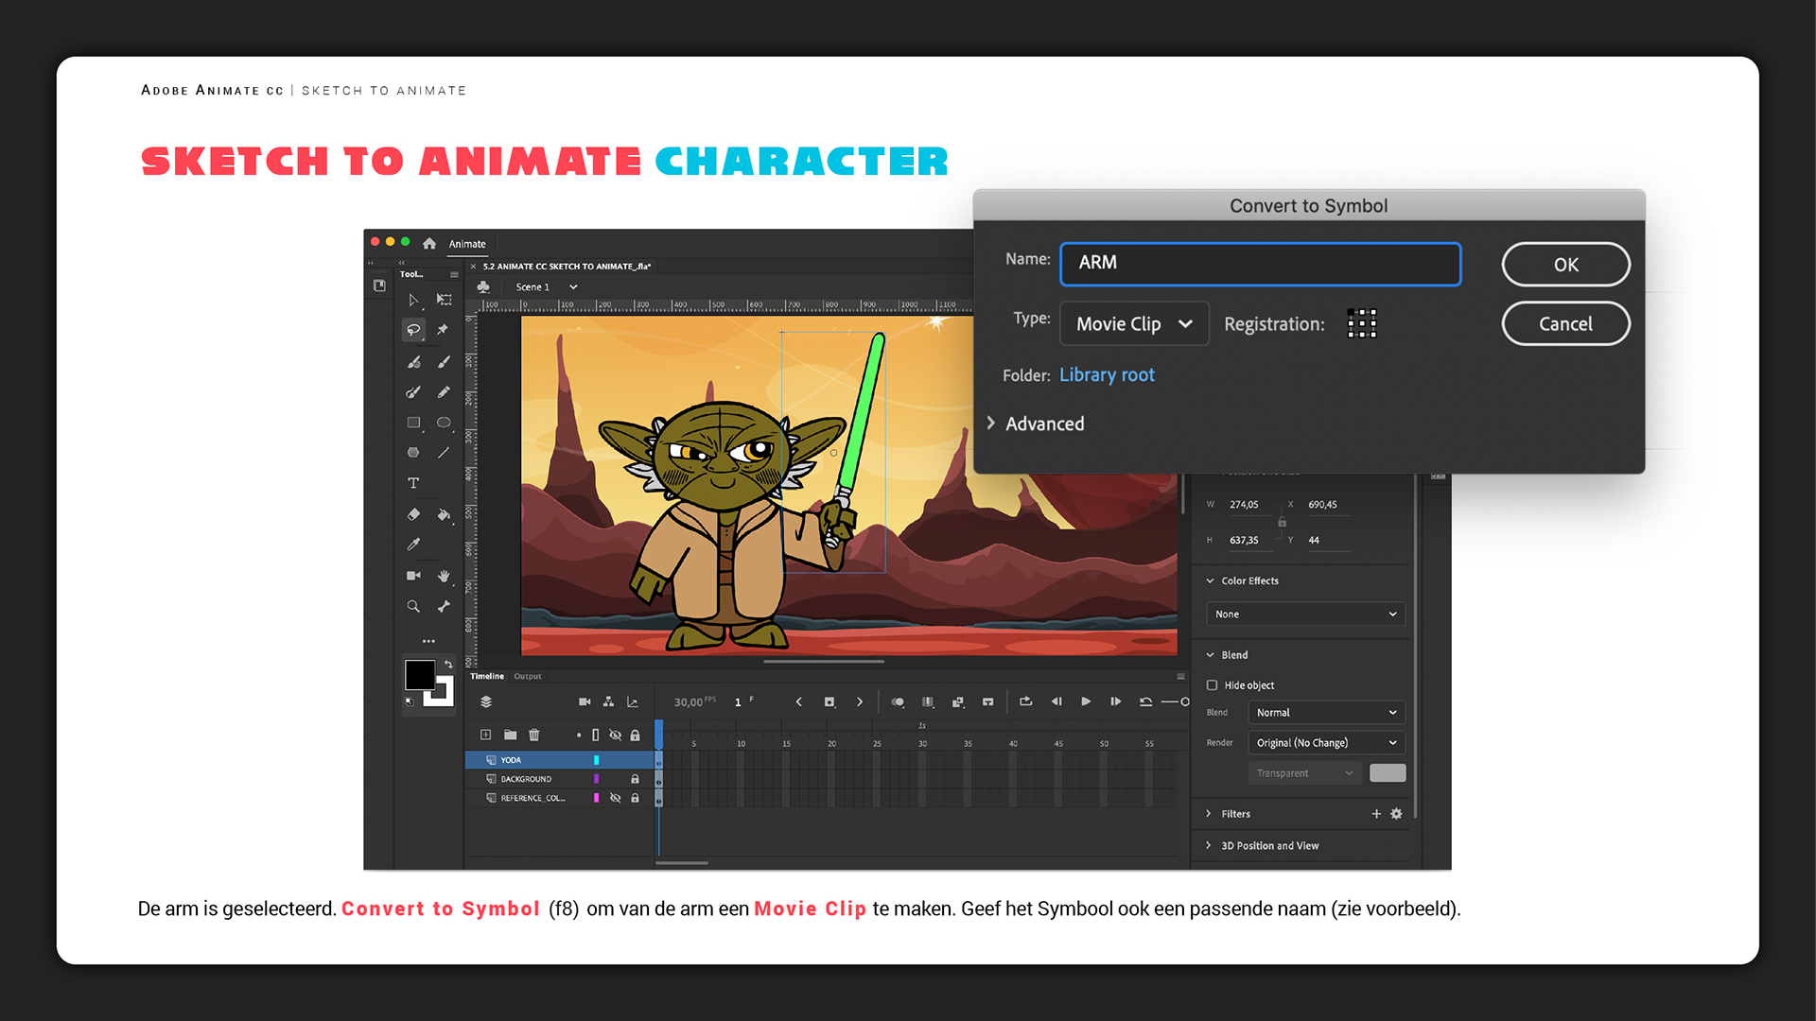Unlock the BACKGROUND layer
This screenshot has width=1816, height=1021.
(635, 779)
